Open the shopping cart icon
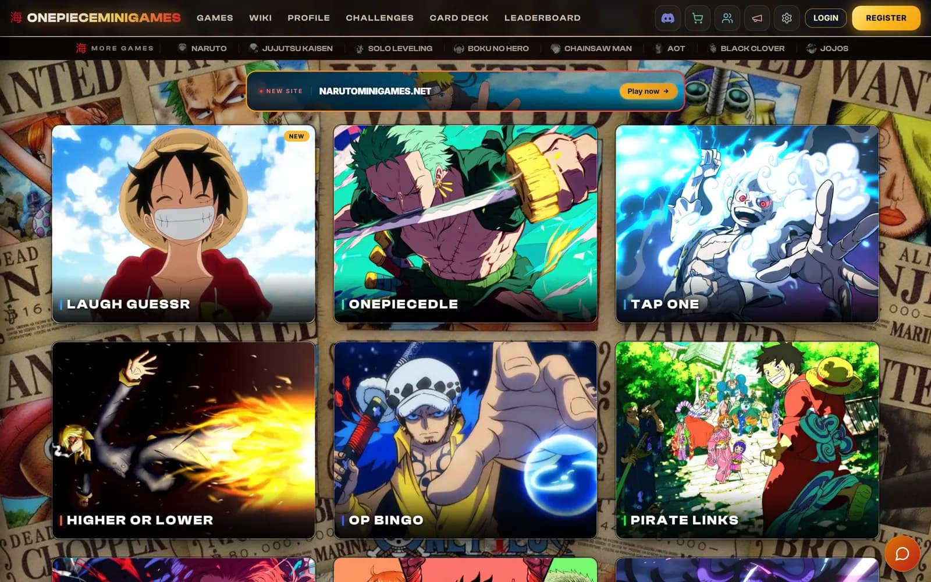 [698, 18]
